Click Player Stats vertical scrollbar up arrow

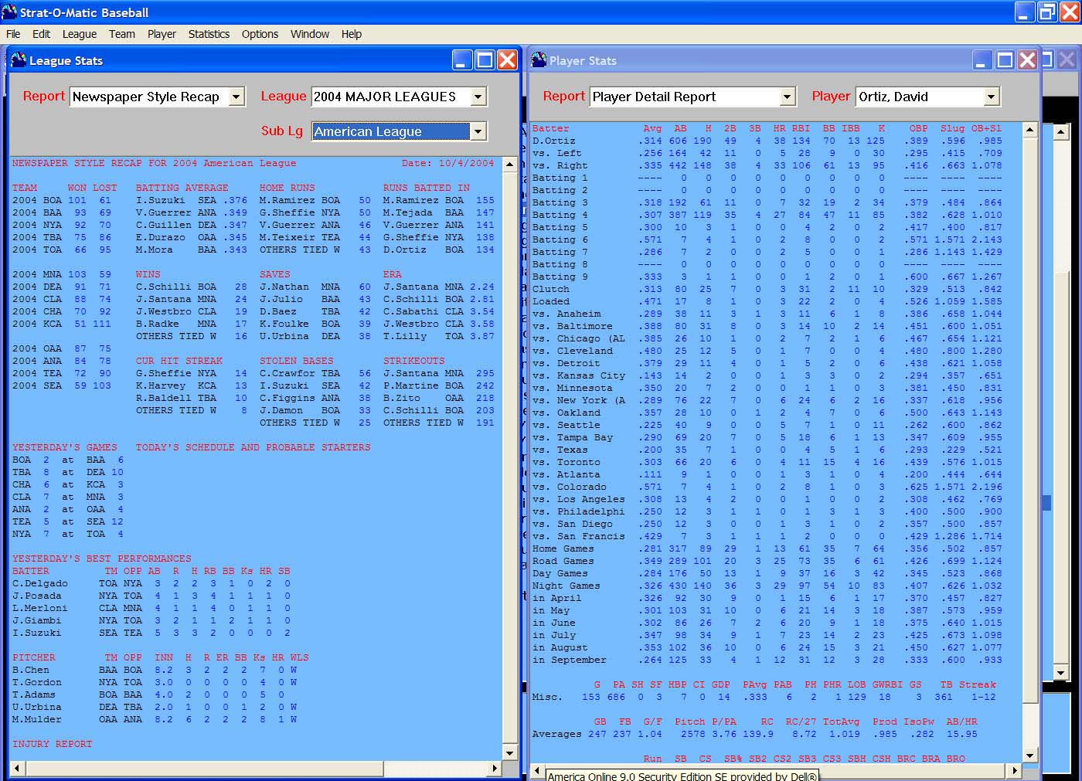pos(1029,130)
